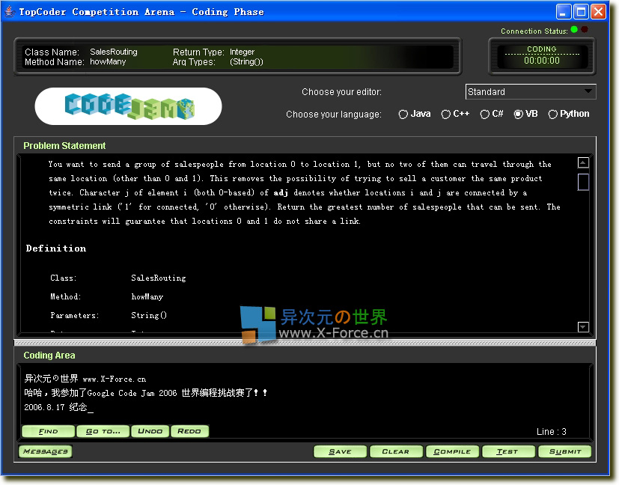Click the 'Coding Area' heading

tap(49, 356)
